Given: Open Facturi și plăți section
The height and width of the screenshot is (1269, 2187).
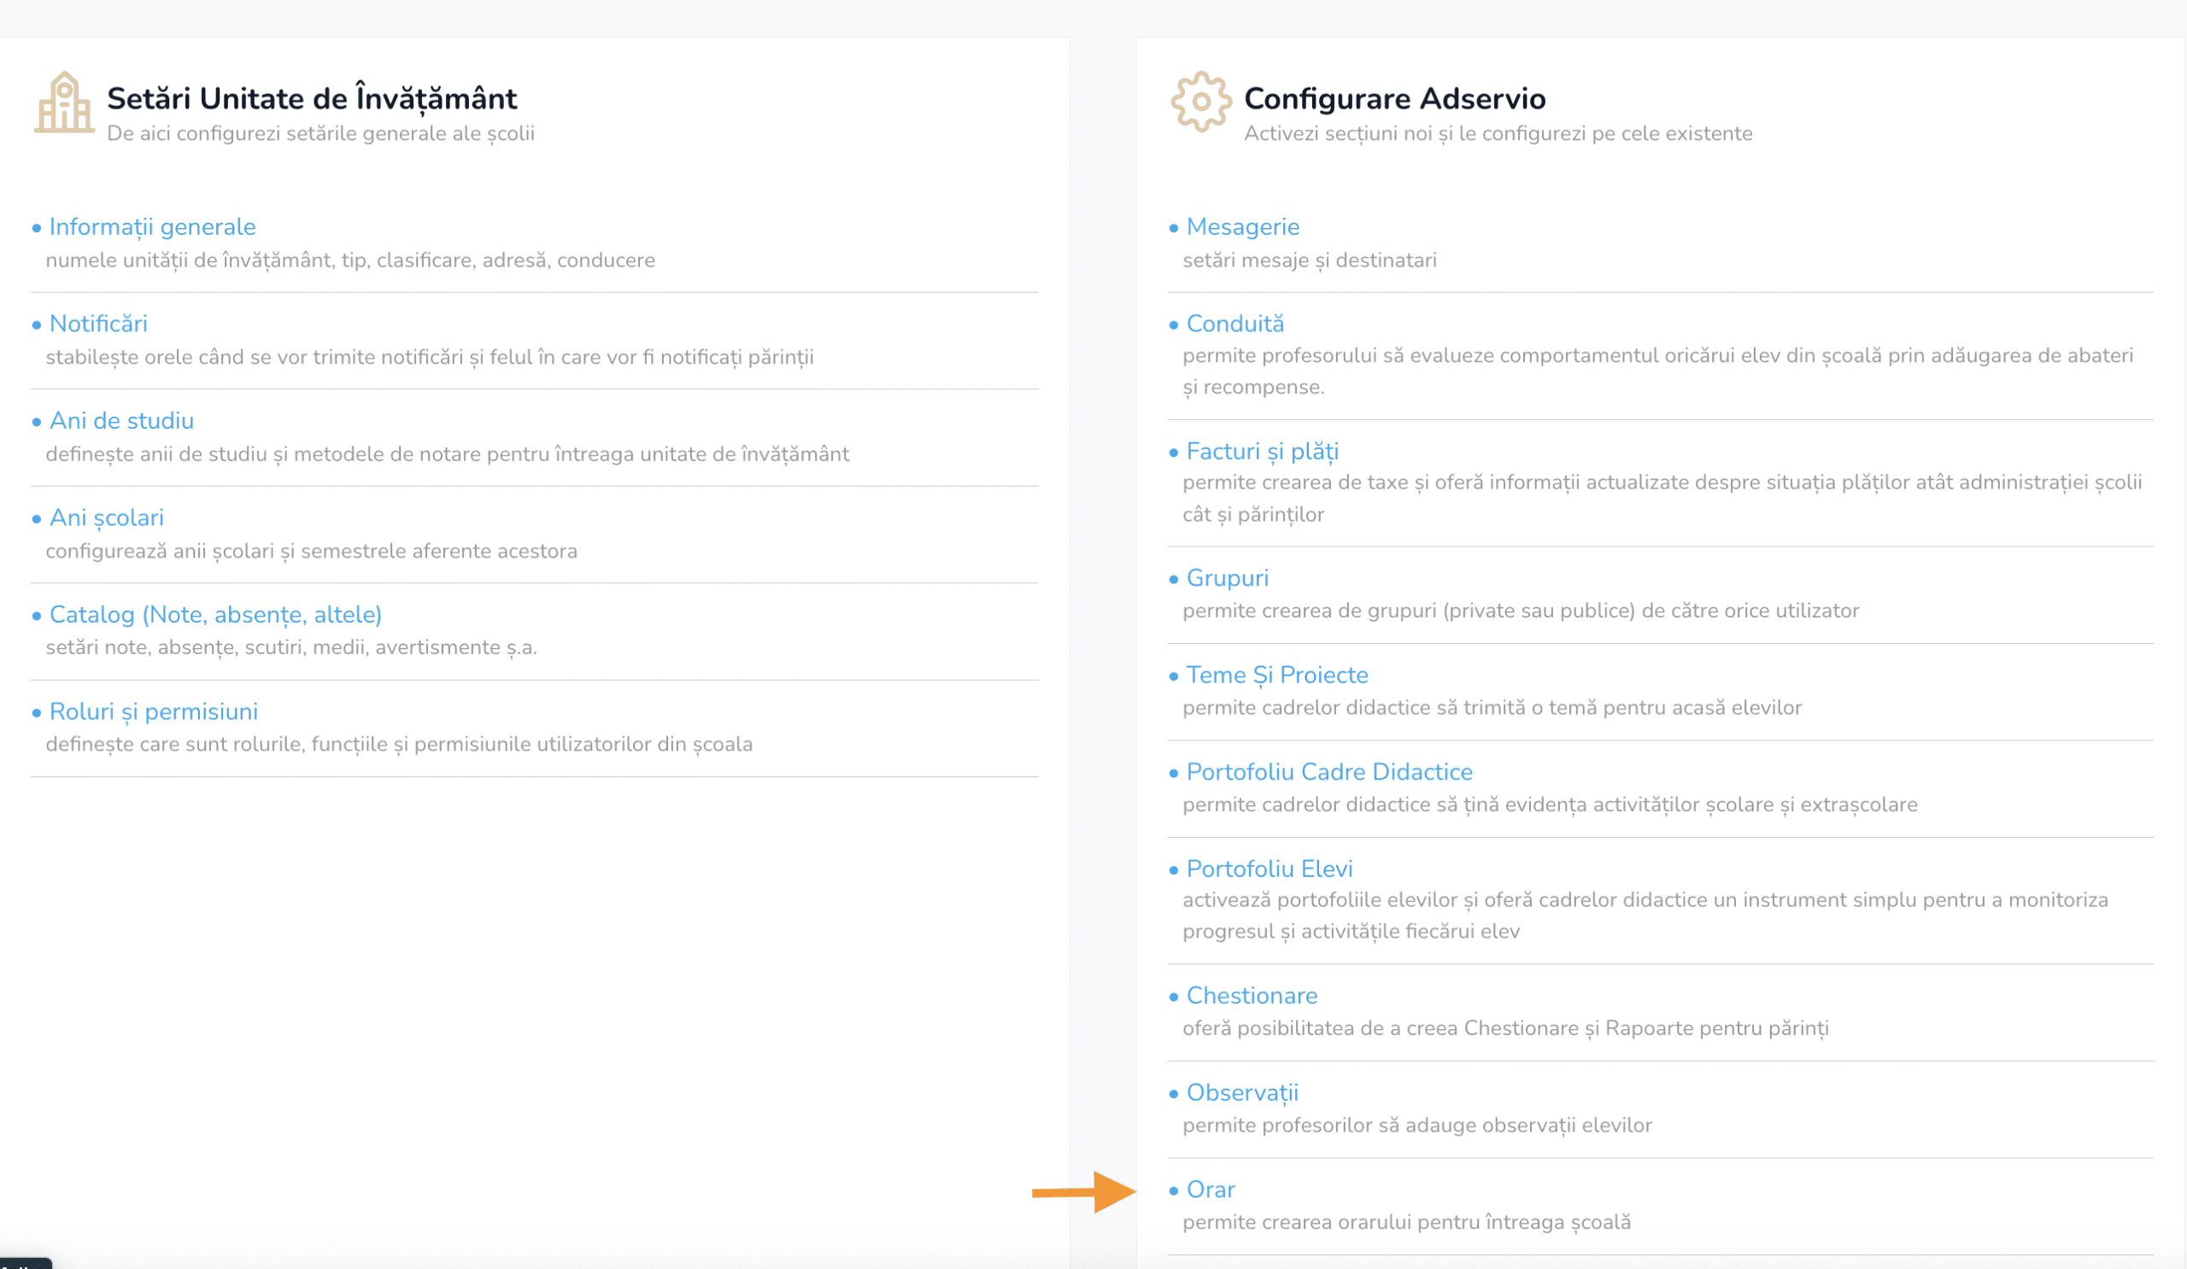Looking at the screenshot, I should point(1262,452).
